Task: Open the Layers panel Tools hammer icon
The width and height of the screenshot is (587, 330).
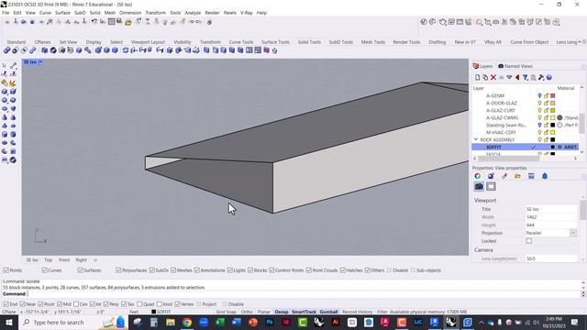Action: [x=541, y=77]
